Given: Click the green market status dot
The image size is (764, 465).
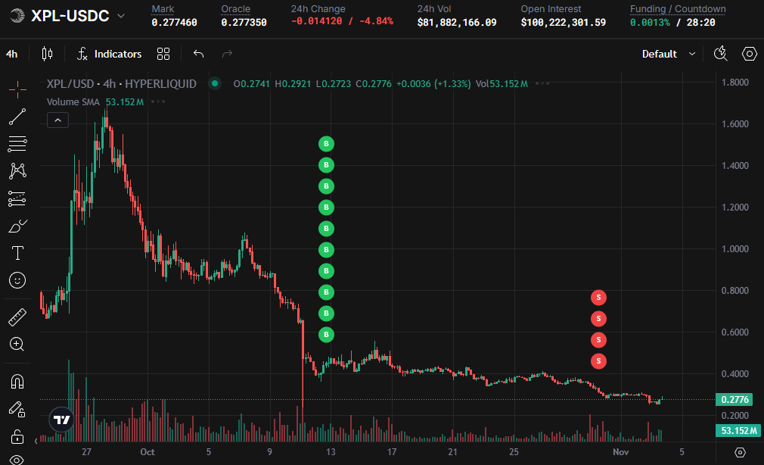Looking at the screenshot, I should pos(214,83).
